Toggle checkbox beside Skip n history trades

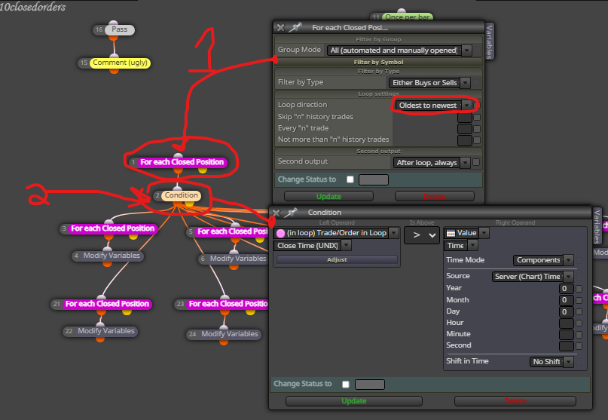[x=477, y=117]
